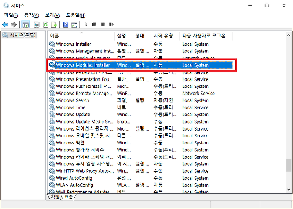This screenshot has height=209, width=293.
Task: Select Windows Remote Manage... service
Action: [x=140, y=94]
